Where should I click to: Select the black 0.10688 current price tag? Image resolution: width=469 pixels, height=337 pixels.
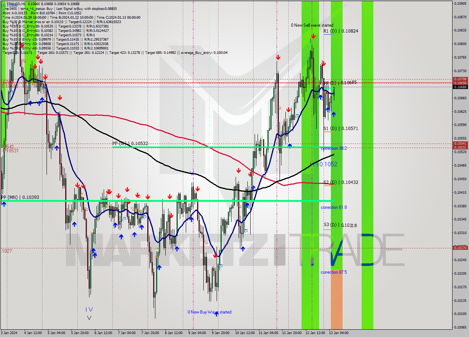[x=460, y=87]
